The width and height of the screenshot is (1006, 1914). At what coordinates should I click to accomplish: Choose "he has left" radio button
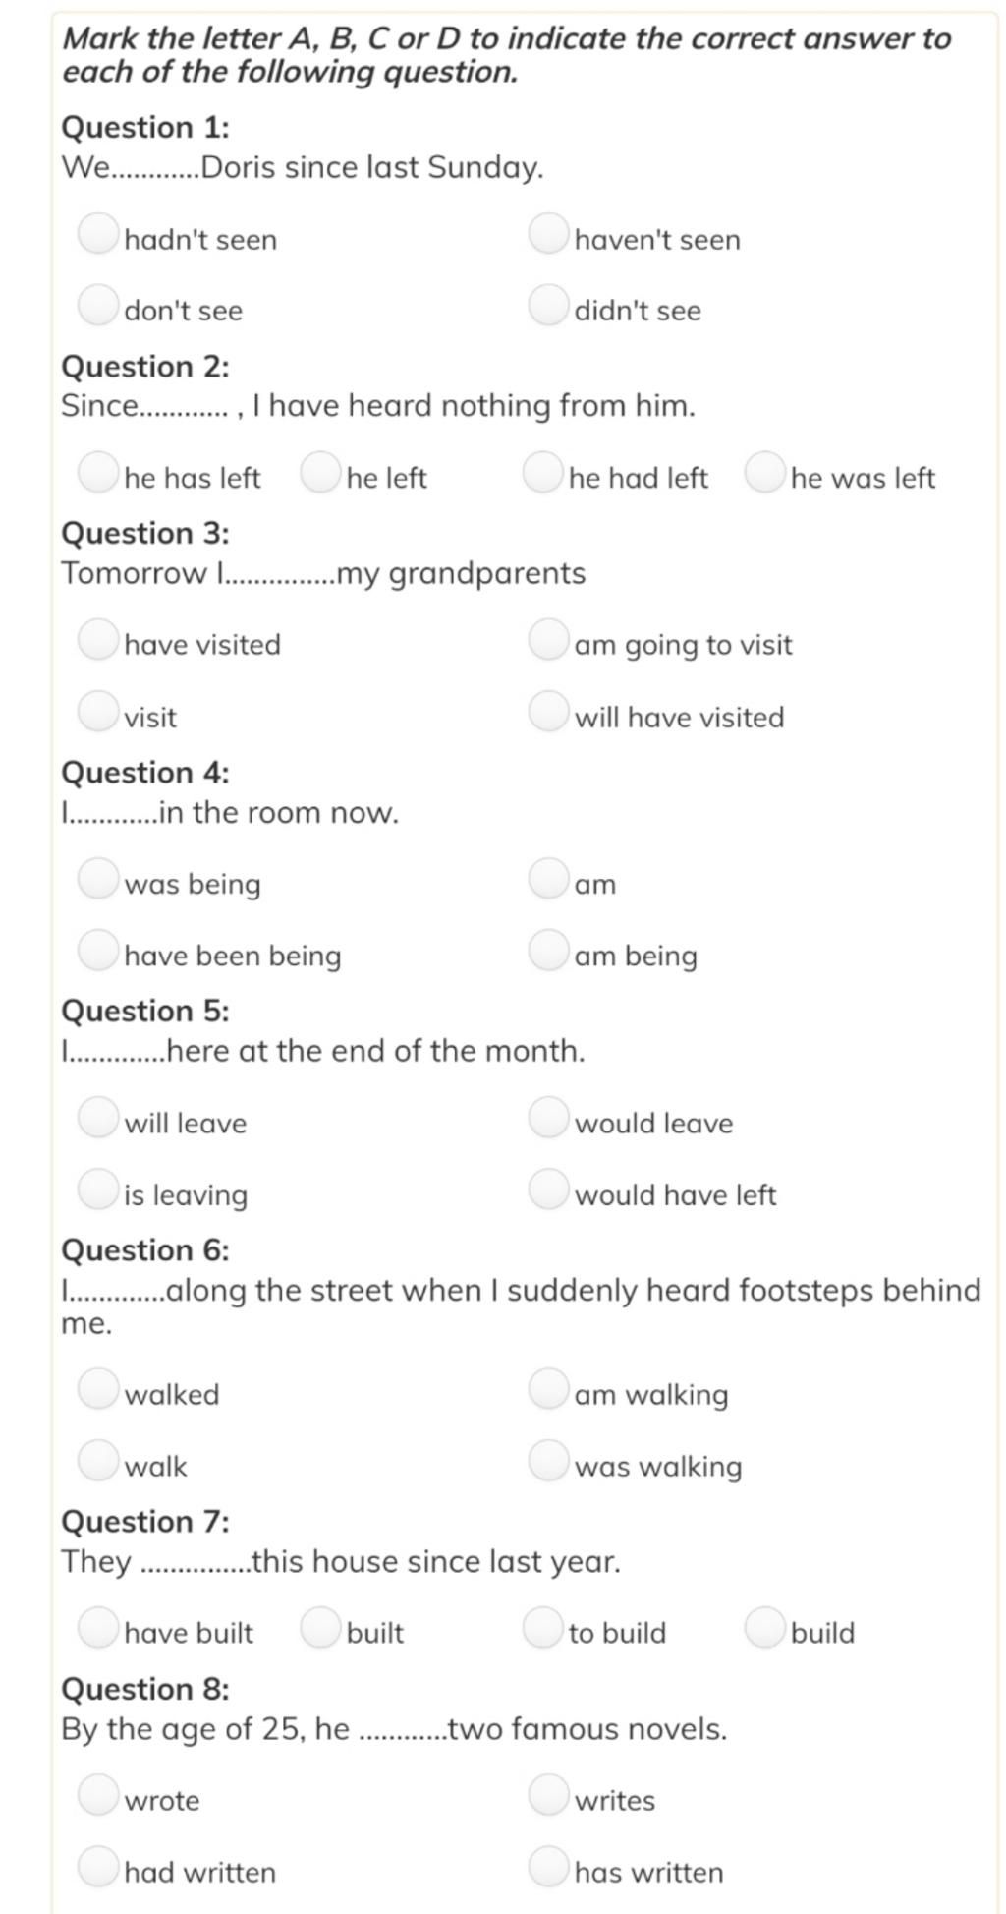[97, 472]
